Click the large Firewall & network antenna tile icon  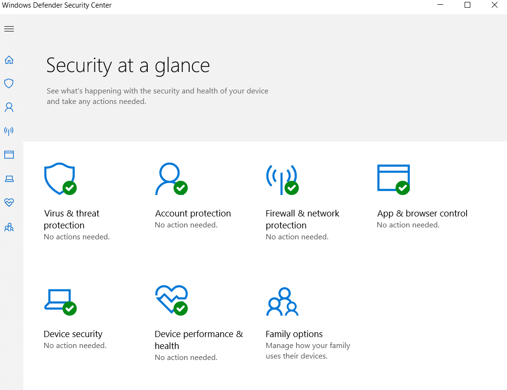[281, 179]
